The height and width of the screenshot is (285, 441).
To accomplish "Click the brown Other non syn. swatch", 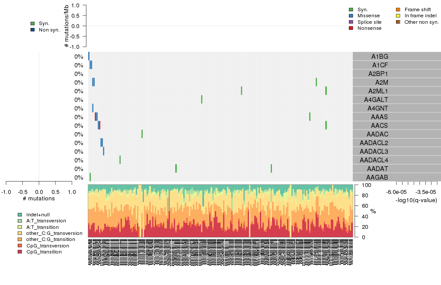I will 398,22.
